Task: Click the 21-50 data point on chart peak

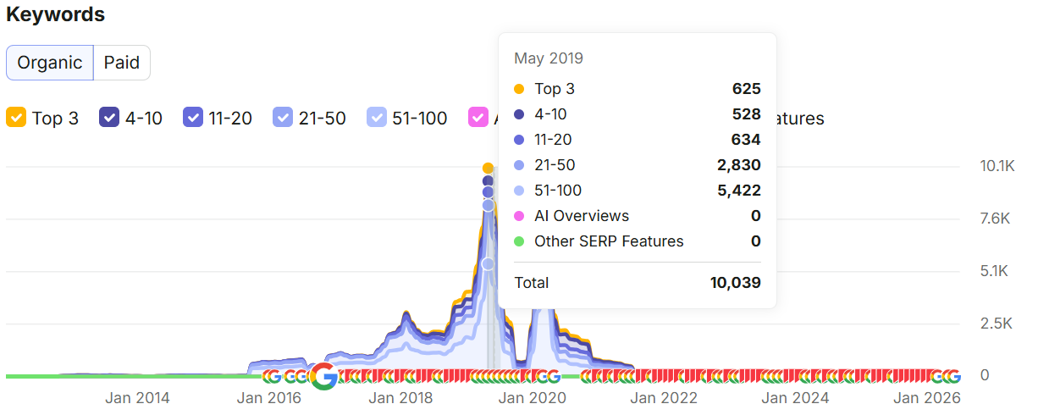Action: pos(488,205)
